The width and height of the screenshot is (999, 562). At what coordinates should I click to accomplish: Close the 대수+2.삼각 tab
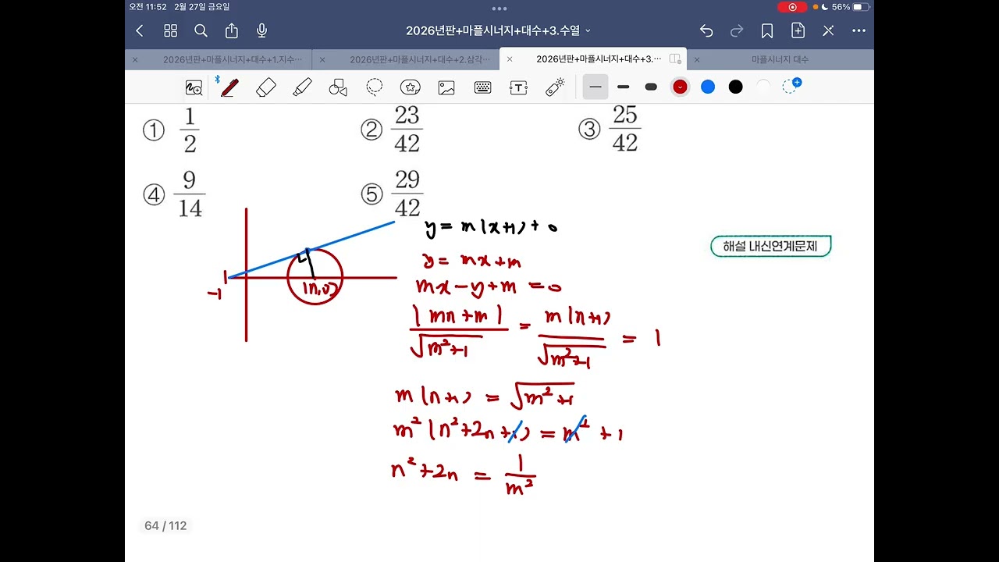[322, 59]
